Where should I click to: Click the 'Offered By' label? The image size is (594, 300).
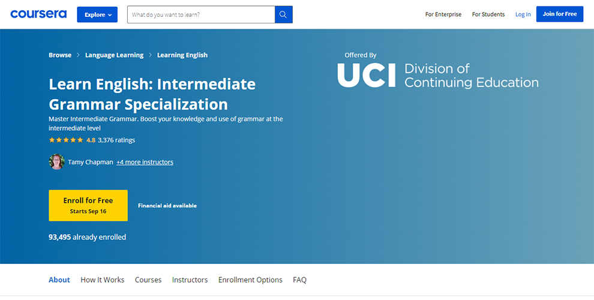pyautogui.click(x=360, y=55)
